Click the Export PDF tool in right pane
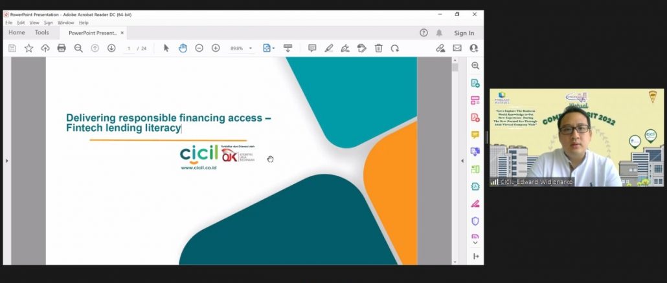 pyautogui.click(x=475, y=83)
